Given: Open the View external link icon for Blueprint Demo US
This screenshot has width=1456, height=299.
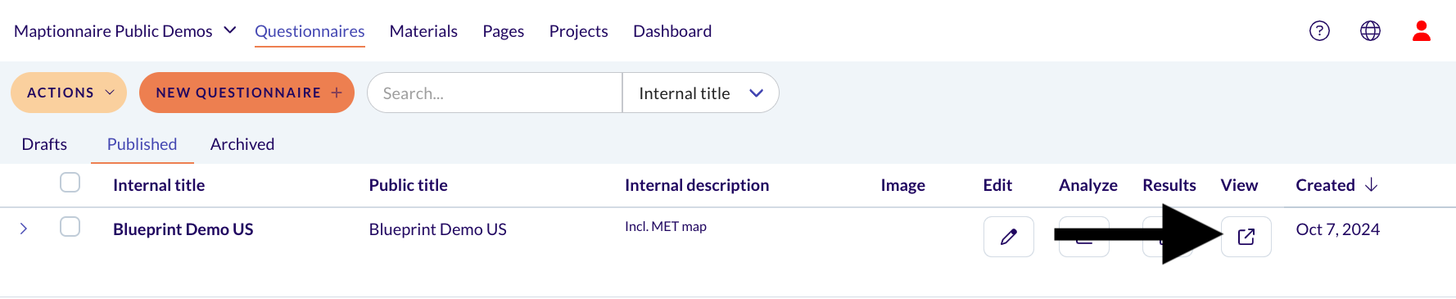Looking at the screenshot, I should click(x=1246, y=237).
